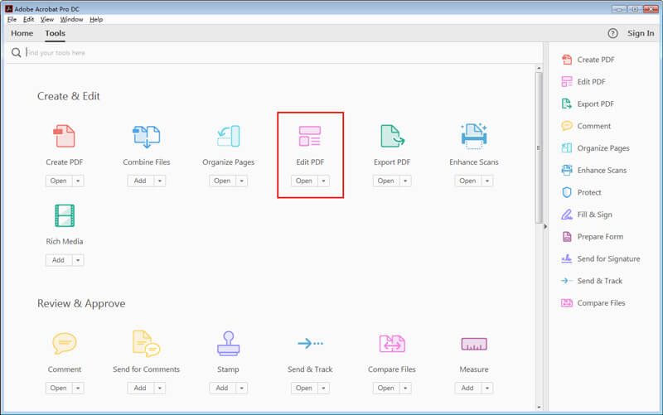Expand dropdown arrow beside Measure Add button
The image size is (663, 415).
point(486,388)
